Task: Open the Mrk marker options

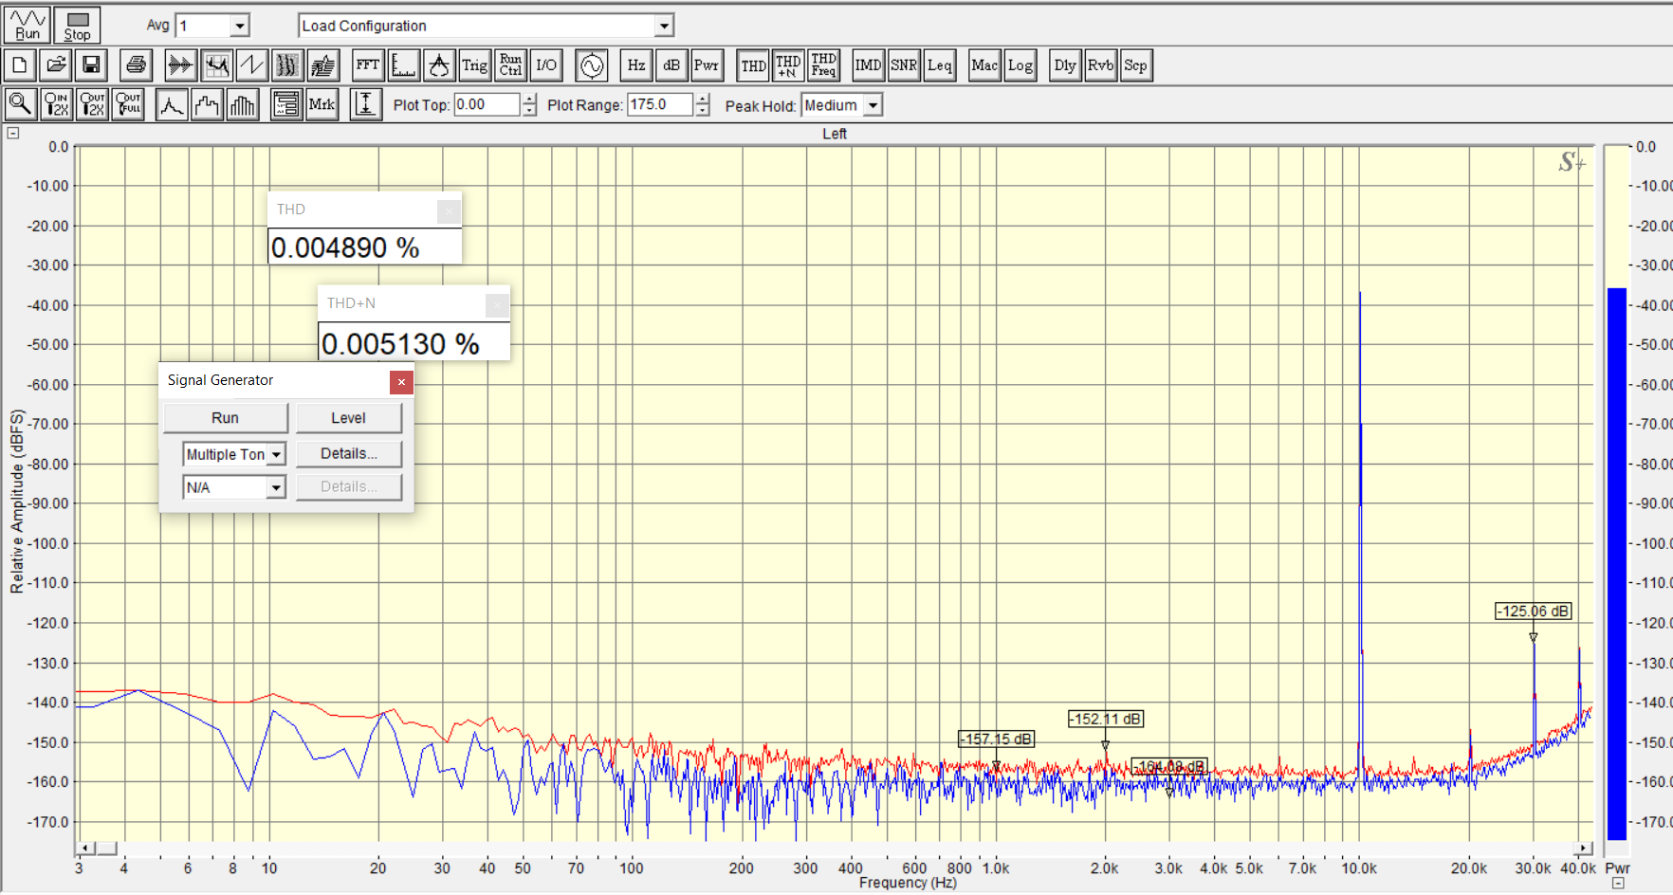Action: click(322, 104)
